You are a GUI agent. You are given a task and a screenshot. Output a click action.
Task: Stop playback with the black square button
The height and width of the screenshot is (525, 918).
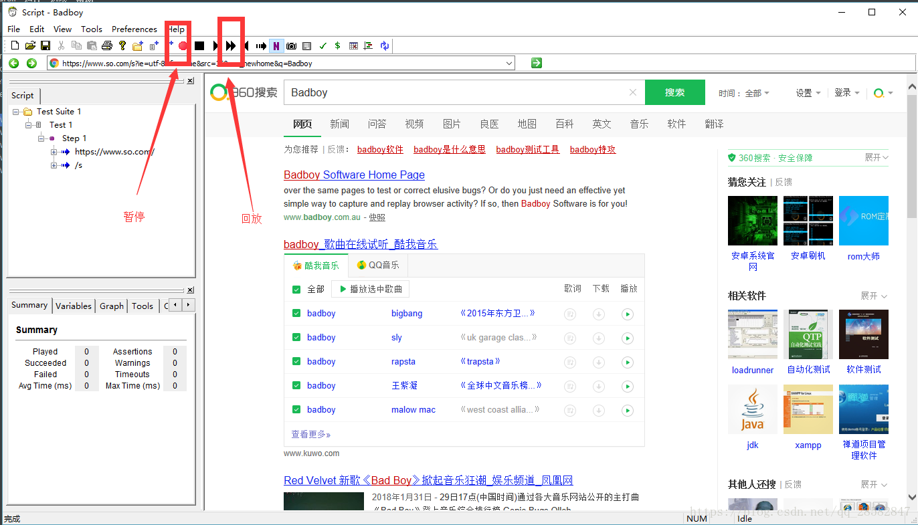(199, 45)
